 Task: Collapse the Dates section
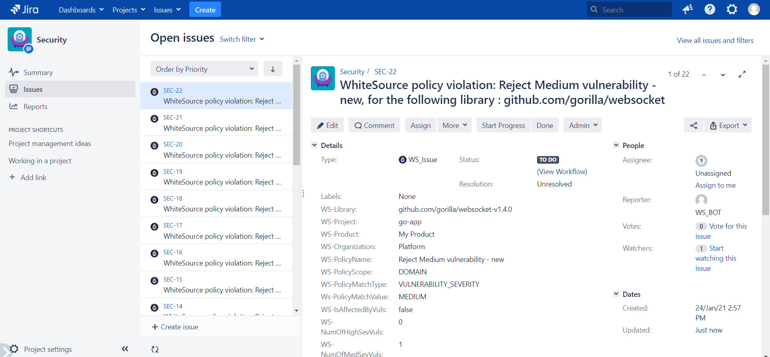point(616,294)
